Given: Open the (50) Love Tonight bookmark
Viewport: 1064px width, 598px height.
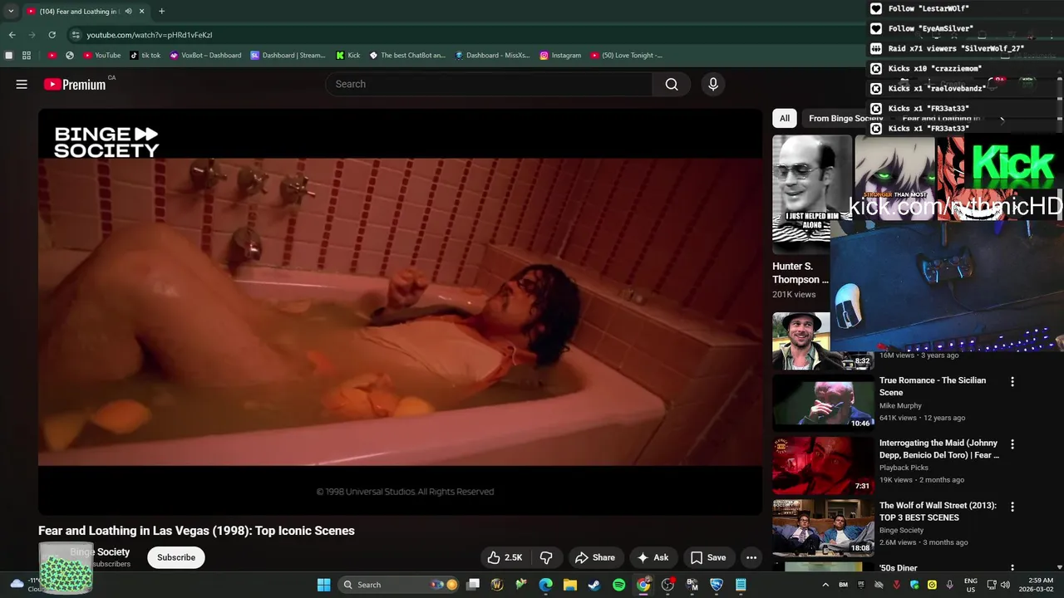Looking at the screenshot, I should (627, 56).
